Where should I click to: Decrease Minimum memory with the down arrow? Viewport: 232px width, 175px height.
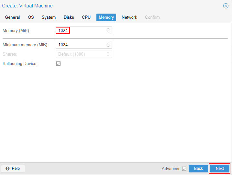tap(108, 46)
